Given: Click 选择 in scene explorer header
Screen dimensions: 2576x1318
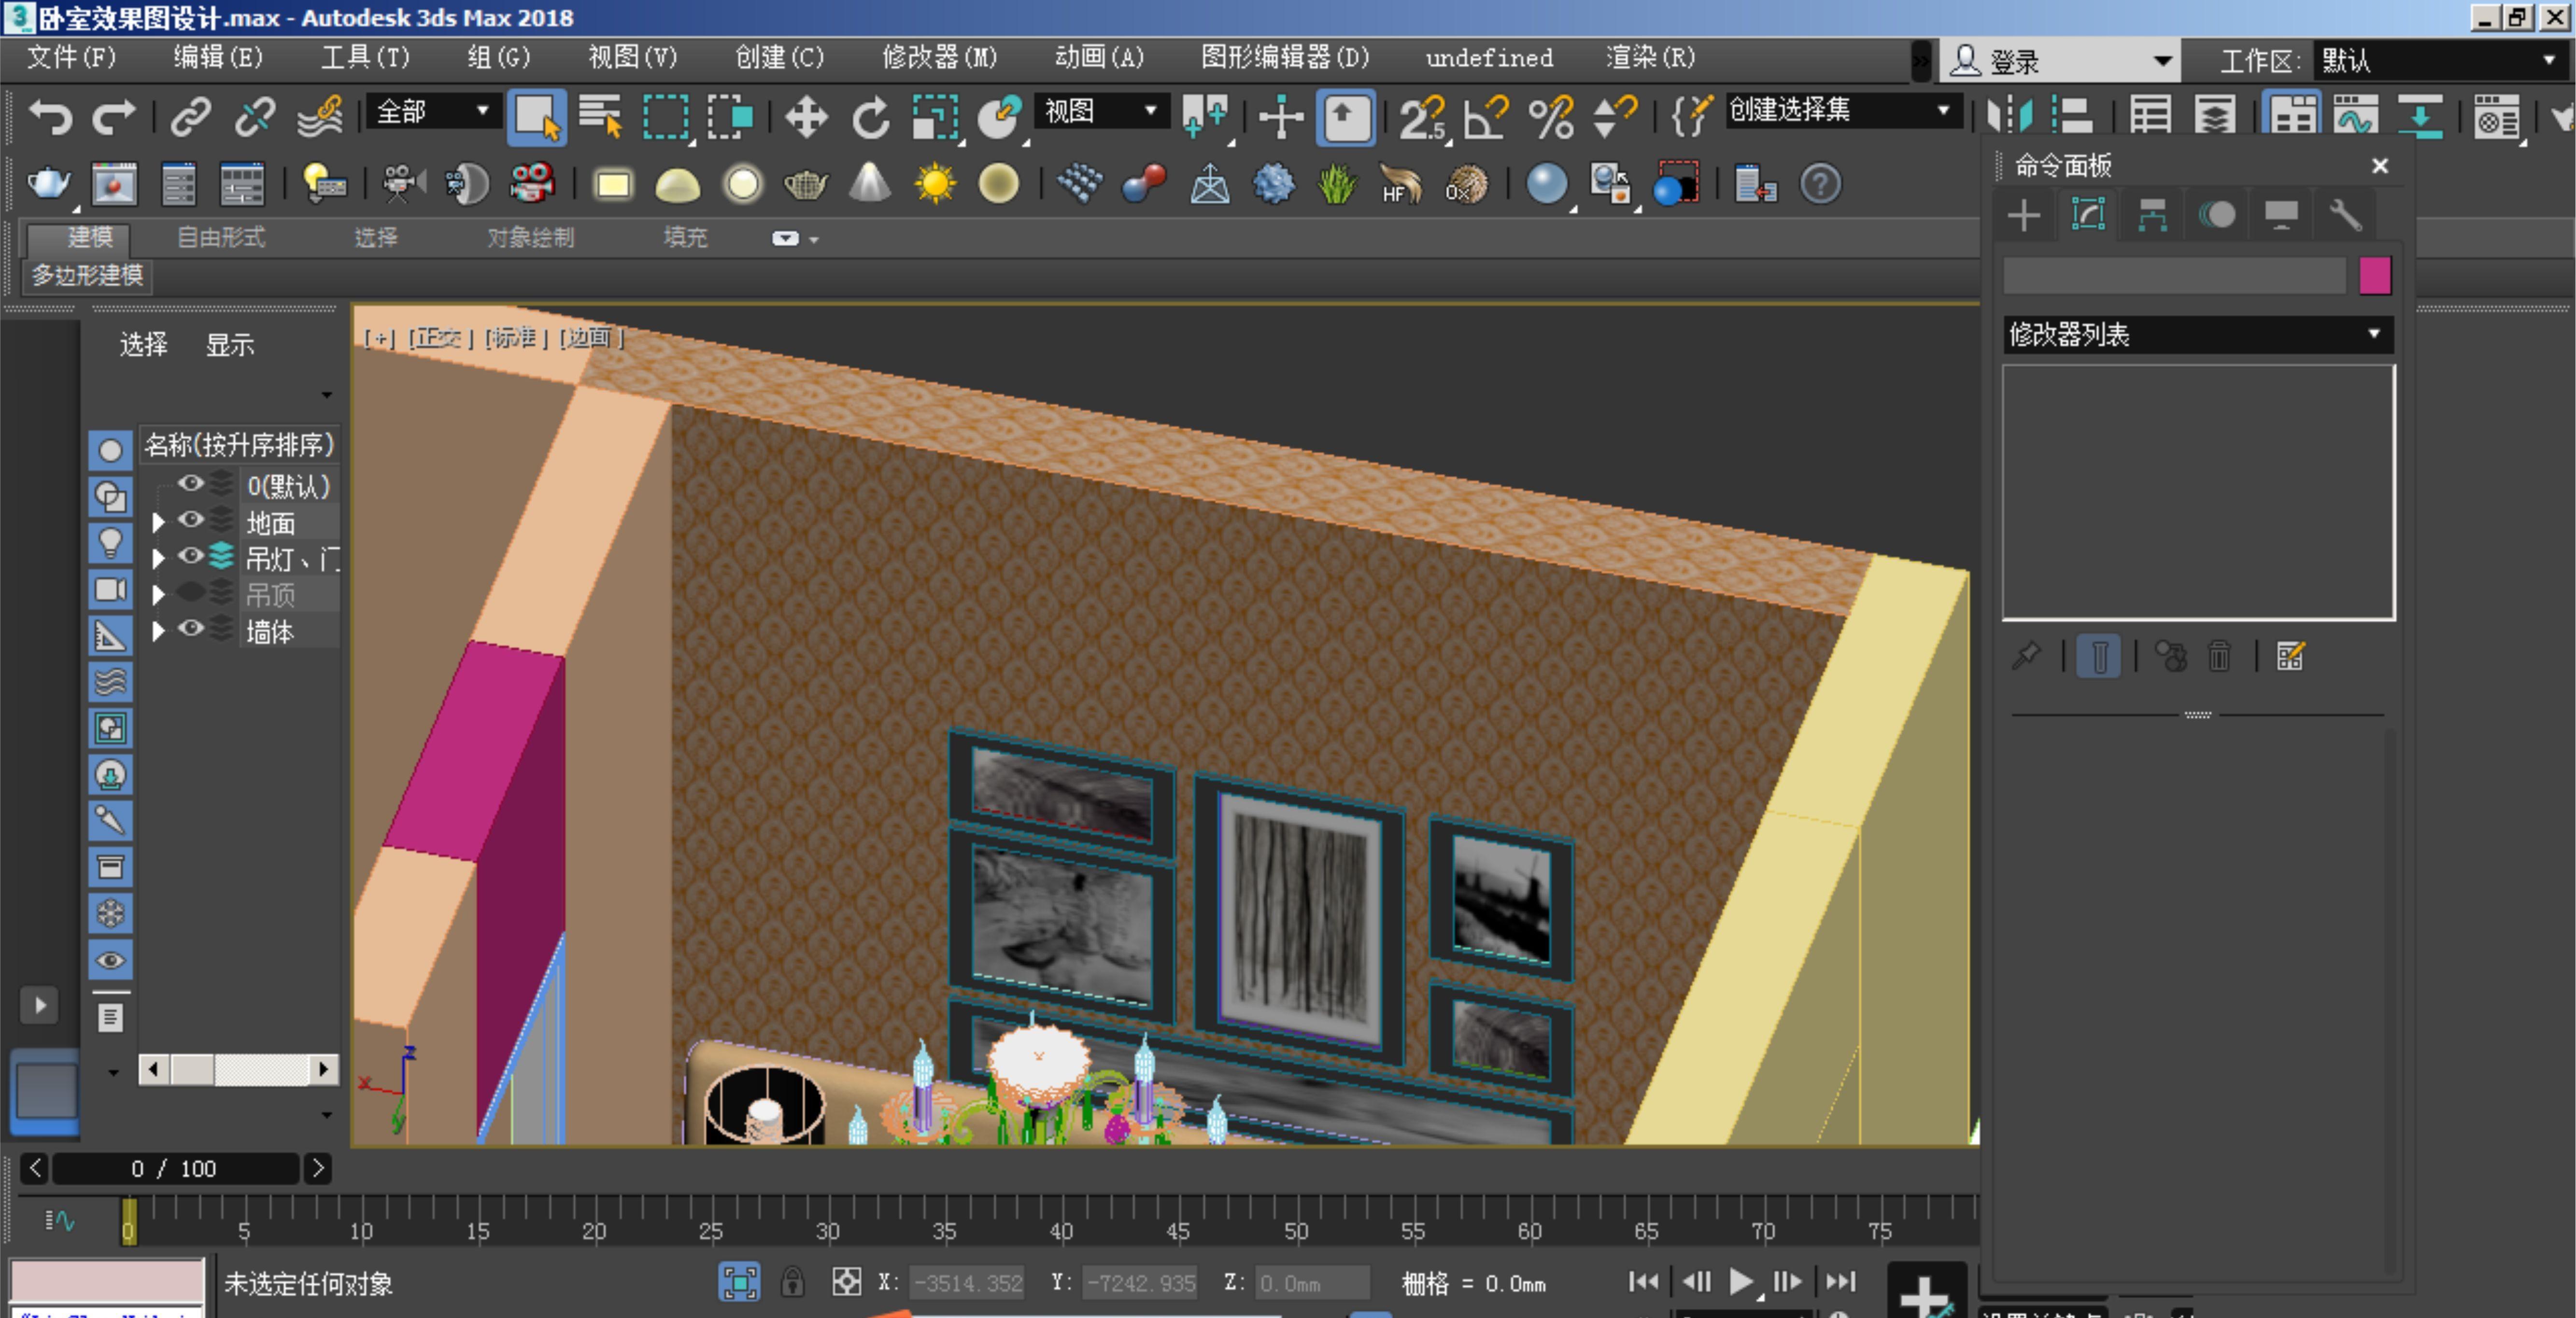Looking at the screenshot, I should click(x=144, y=344).
